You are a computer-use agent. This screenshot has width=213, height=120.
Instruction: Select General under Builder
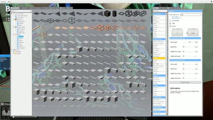(x=21, y=37)
